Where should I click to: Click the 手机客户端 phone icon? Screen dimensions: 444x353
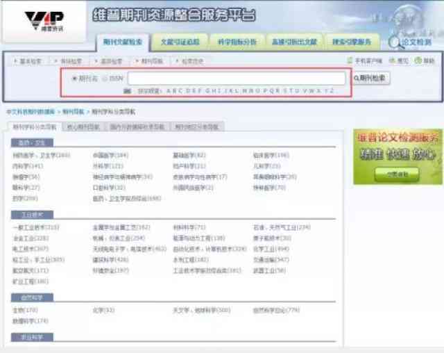click(x=350, y=60)
